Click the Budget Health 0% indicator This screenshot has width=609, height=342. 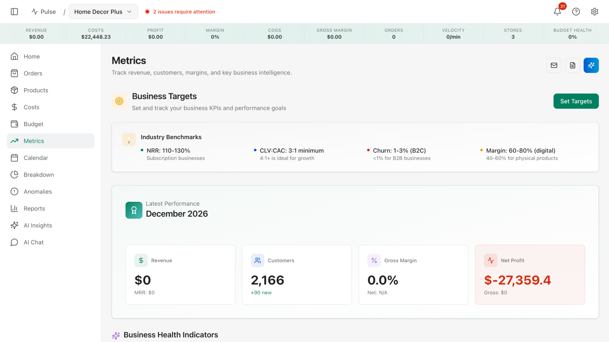coord(572,33)
